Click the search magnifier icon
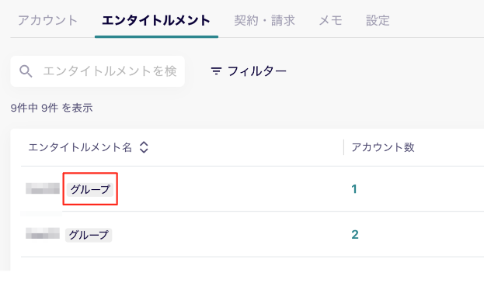Viewport: 484px width, 286px height. [26, 71]
